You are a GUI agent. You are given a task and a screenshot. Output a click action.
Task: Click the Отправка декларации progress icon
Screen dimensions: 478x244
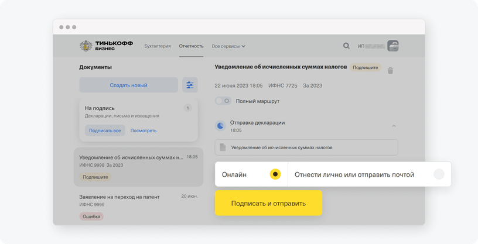[220, 126]
